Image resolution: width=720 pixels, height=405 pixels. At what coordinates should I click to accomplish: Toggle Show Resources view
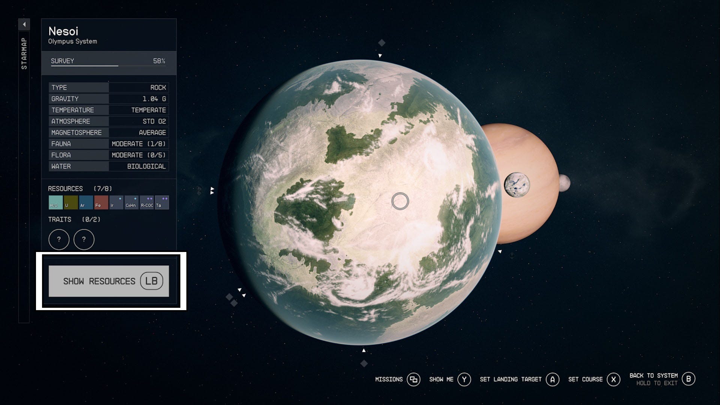[109, 281]
